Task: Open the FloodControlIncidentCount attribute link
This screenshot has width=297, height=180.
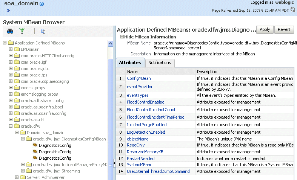Action: click(x=151, y=110)
